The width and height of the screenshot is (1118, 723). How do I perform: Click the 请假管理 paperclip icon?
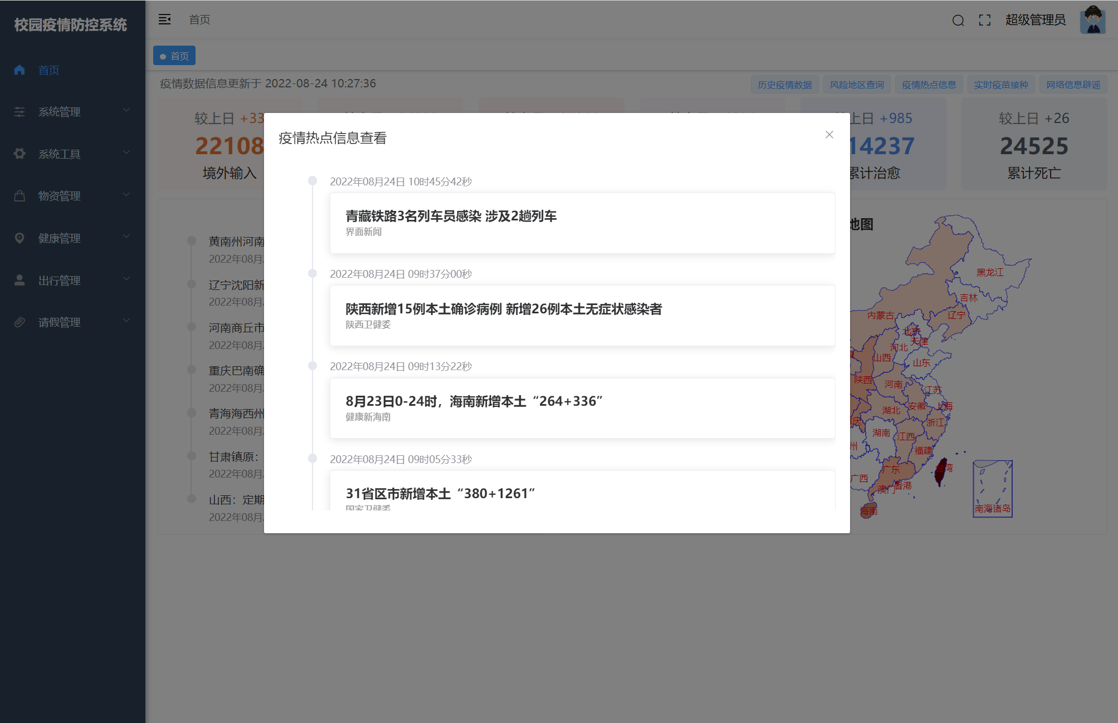pyautogui.click(x=19, y=322)
